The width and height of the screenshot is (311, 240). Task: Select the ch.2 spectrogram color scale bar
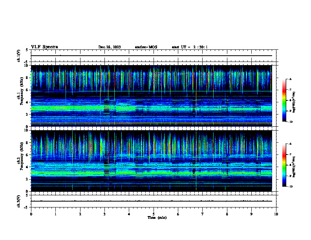[284, 165]
